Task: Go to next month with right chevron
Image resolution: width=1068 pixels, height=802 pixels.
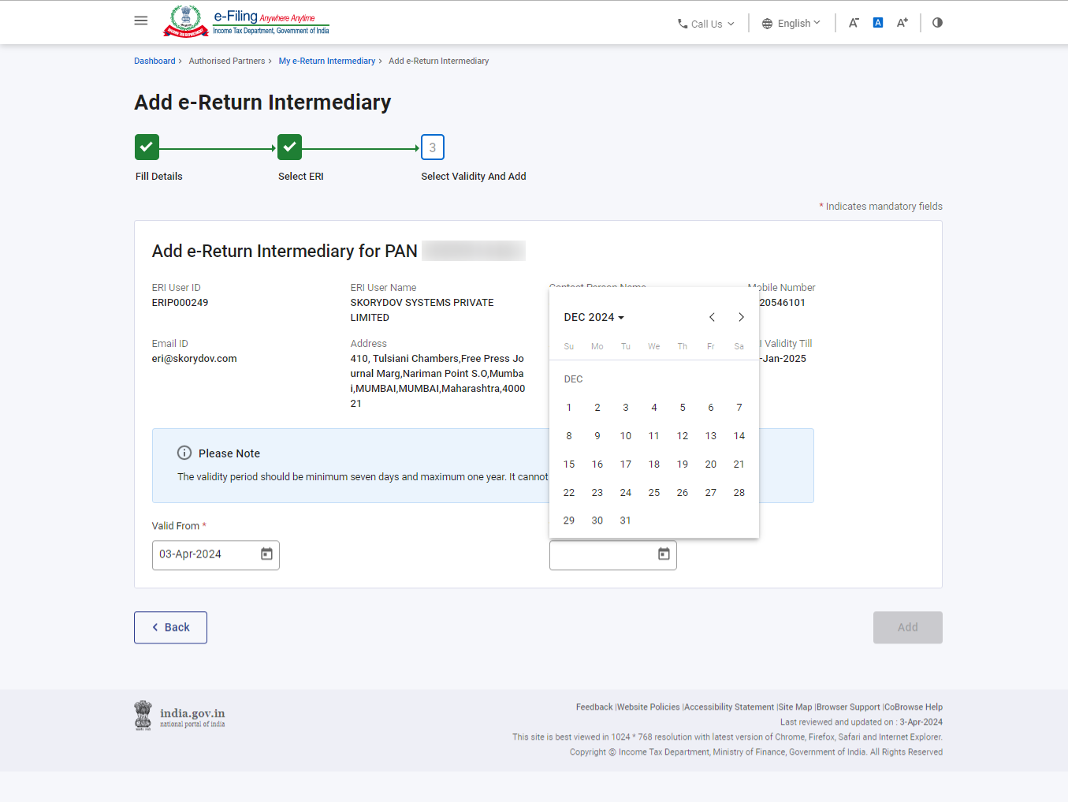Action: click(740, 317)
